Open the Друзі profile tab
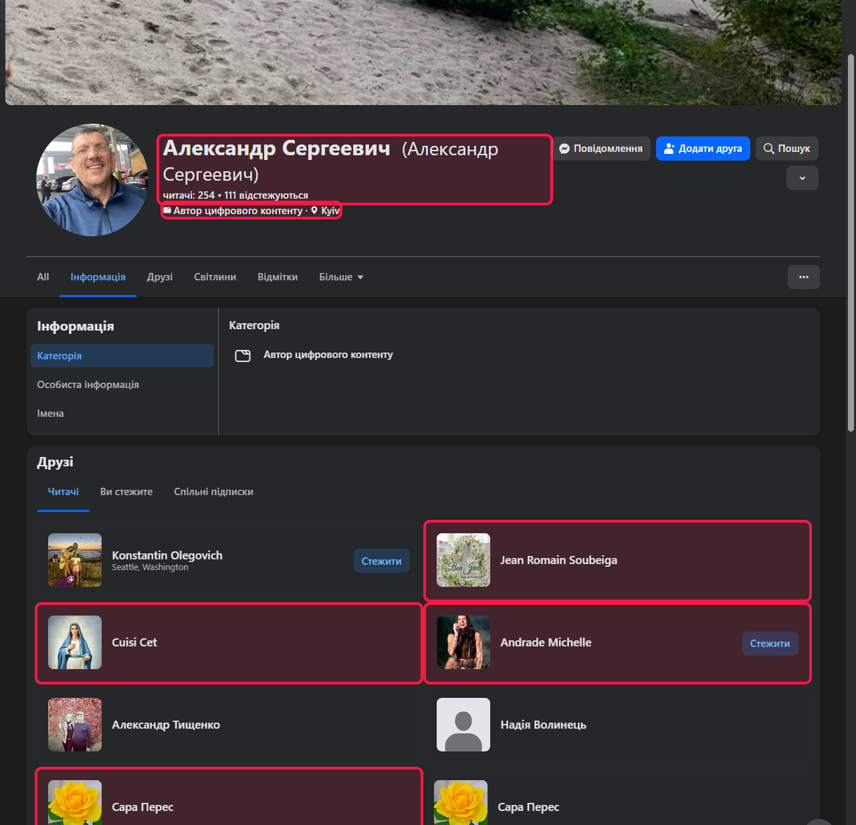The image size is (856, 825). [x=160, y=277]
